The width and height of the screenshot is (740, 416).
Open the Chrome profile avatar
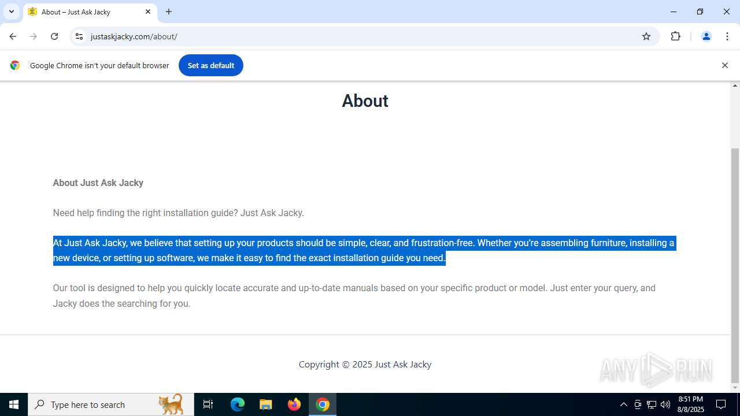(706, 36)
